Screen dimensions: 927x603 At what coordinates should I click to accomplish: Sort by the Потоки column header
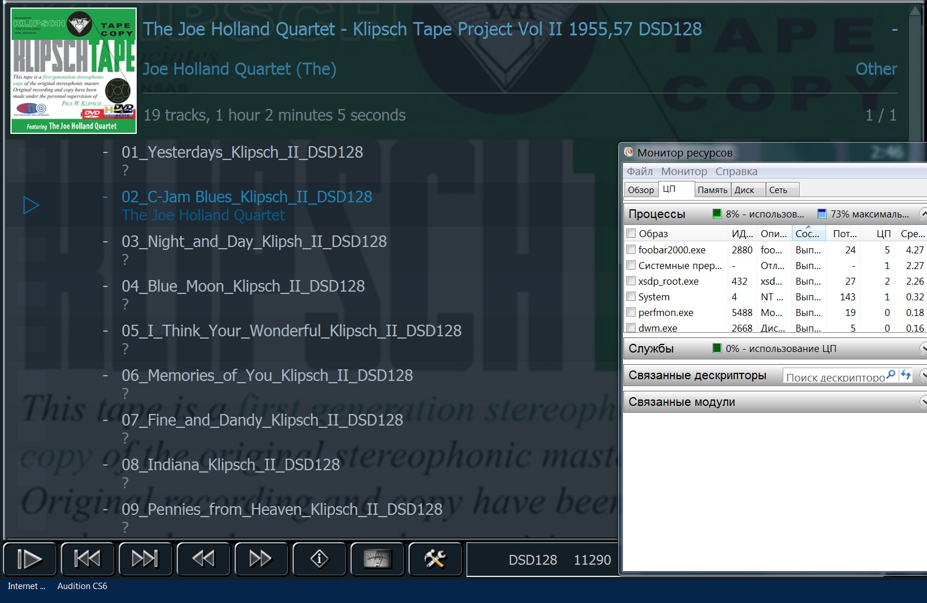[844, 234]
